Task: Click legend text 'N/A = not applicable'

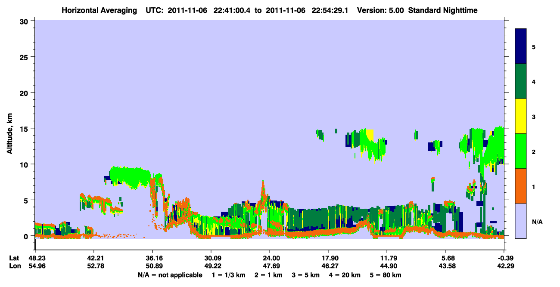Action: tap(170, 275)
